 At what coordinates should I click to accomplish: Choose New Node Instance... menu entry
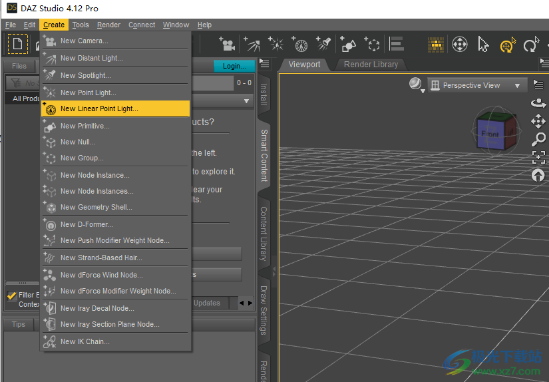[x=116, y=175]
